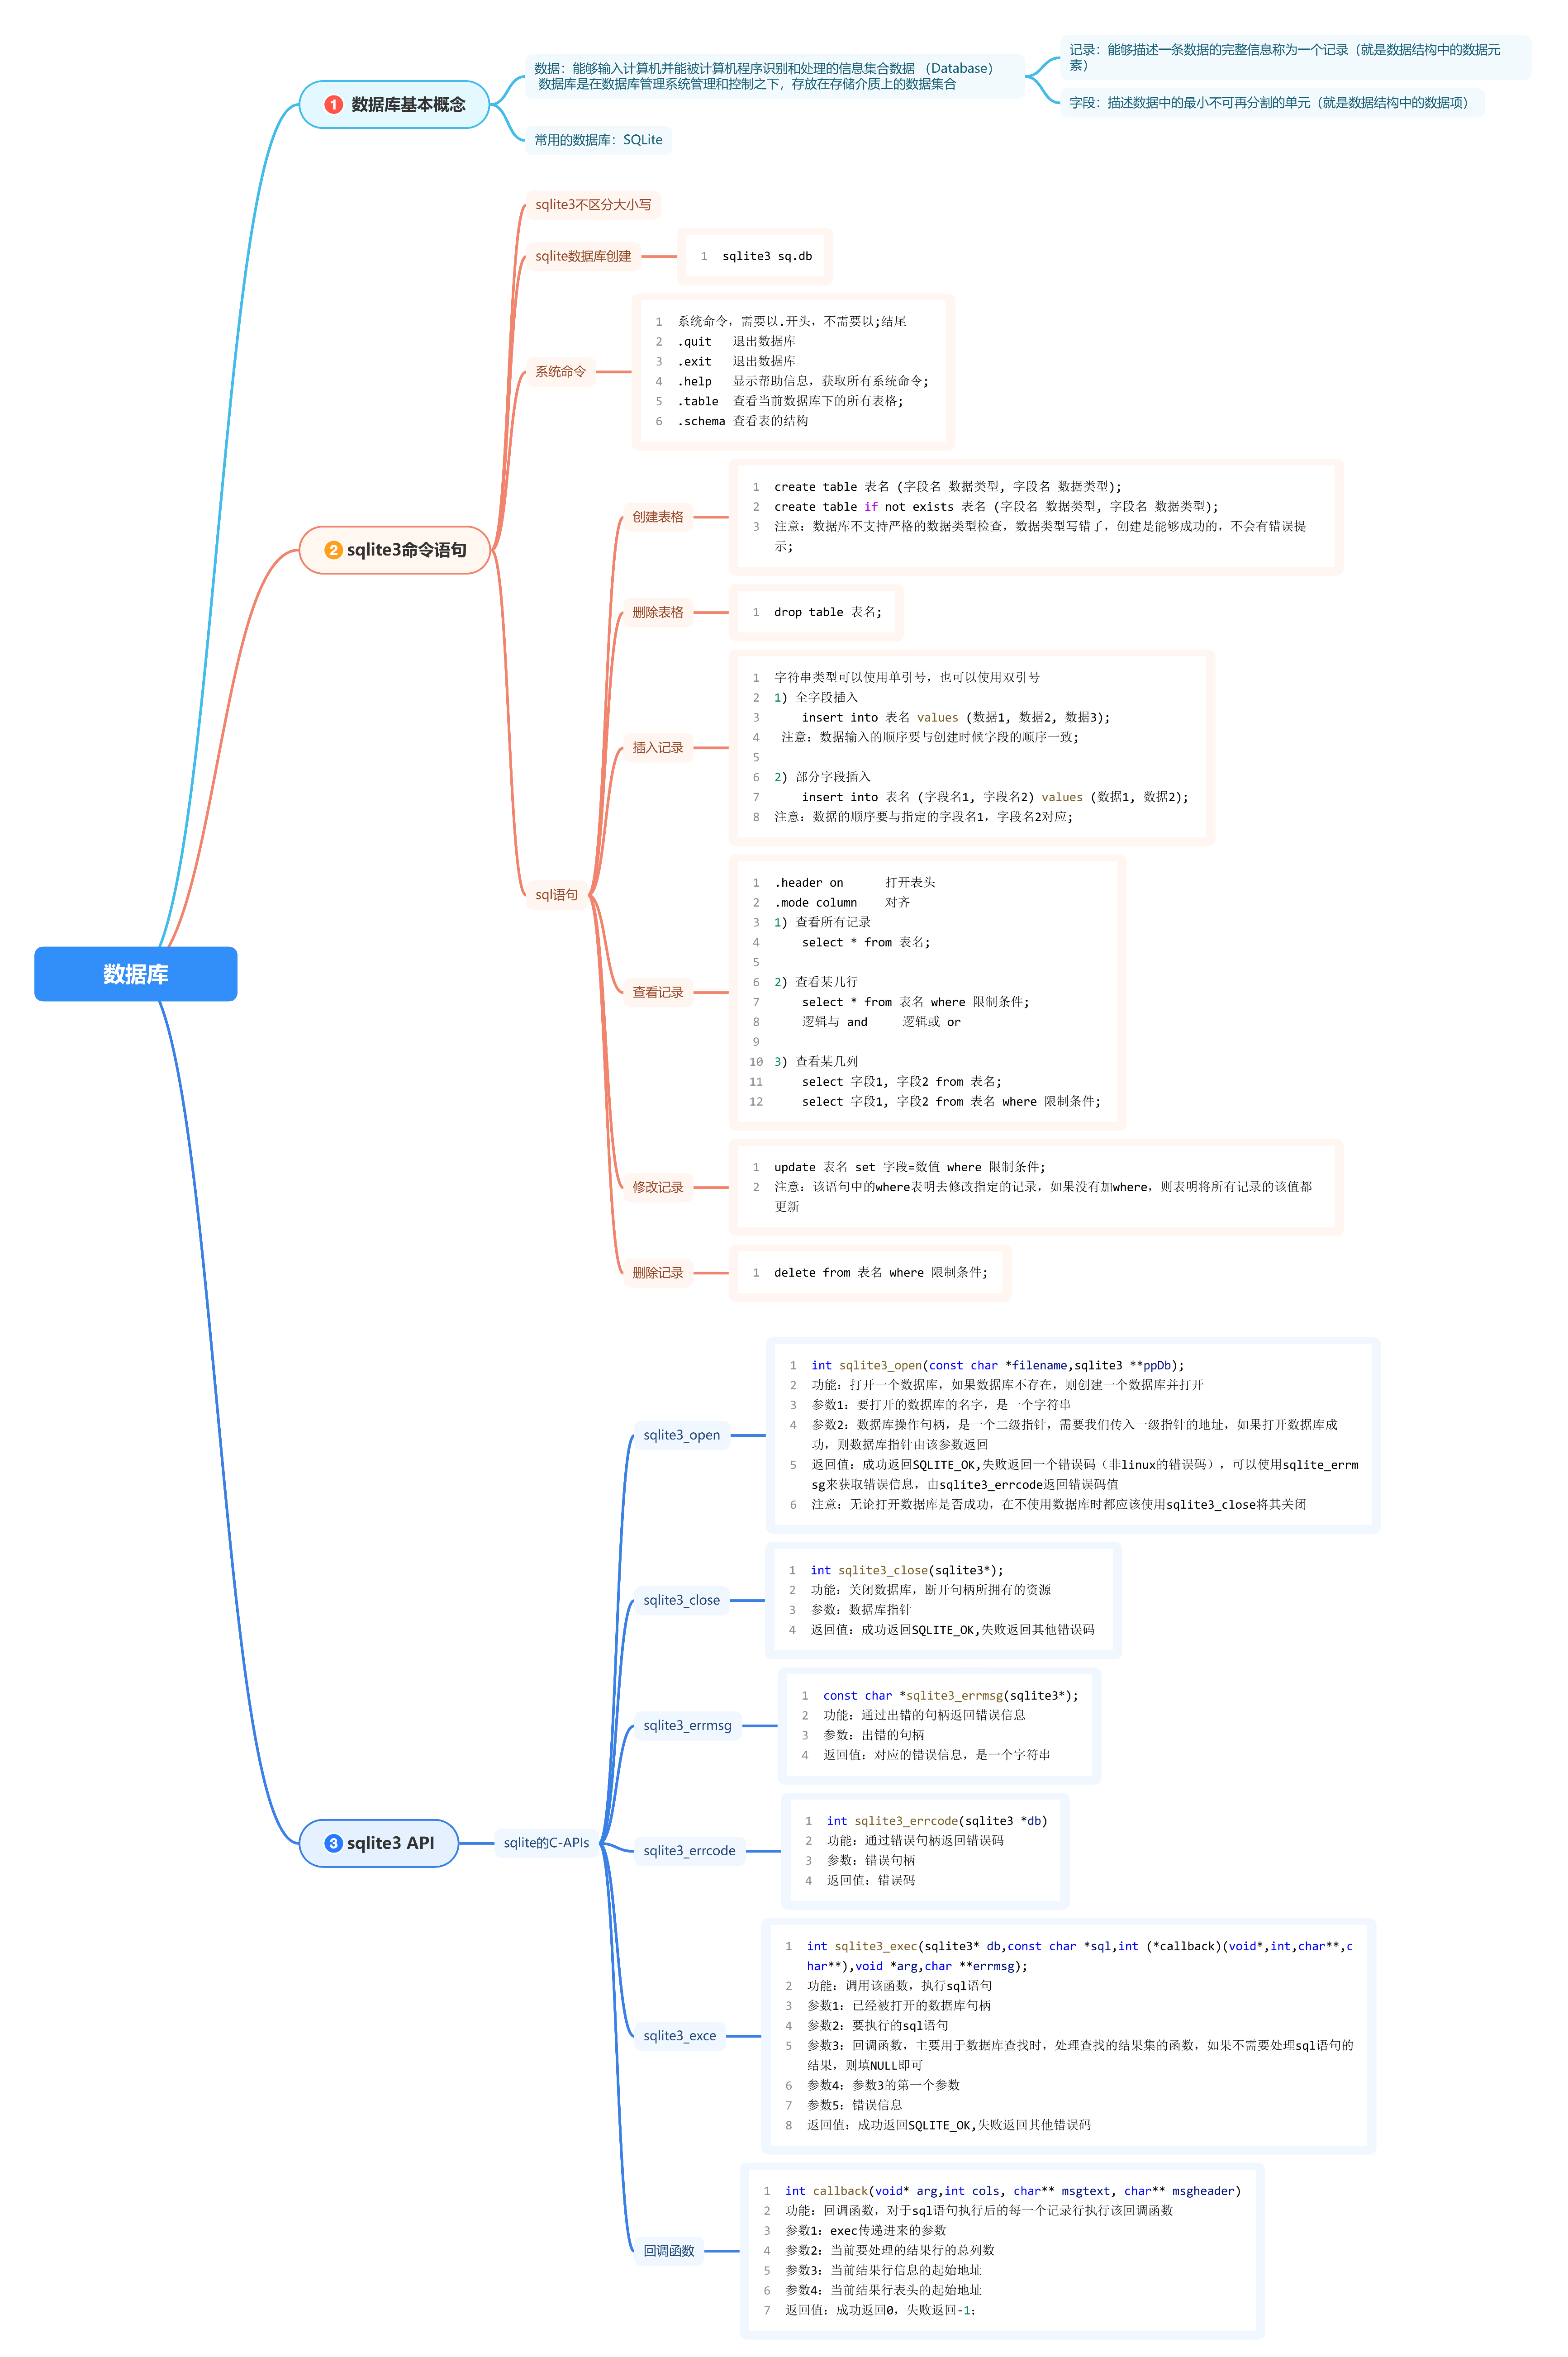Click the .header on 打开表头 line

click(x=854, y=882)
